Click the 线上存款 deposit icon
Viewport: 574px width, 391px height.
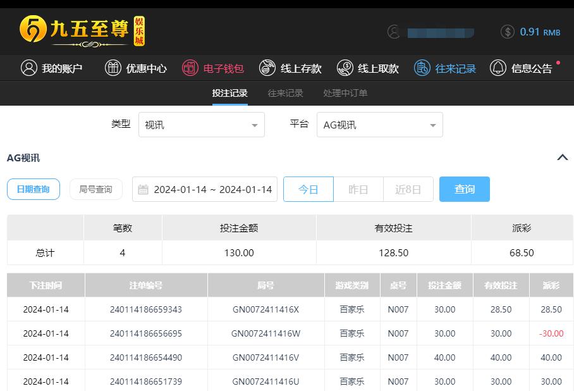(x=267, y=68)
